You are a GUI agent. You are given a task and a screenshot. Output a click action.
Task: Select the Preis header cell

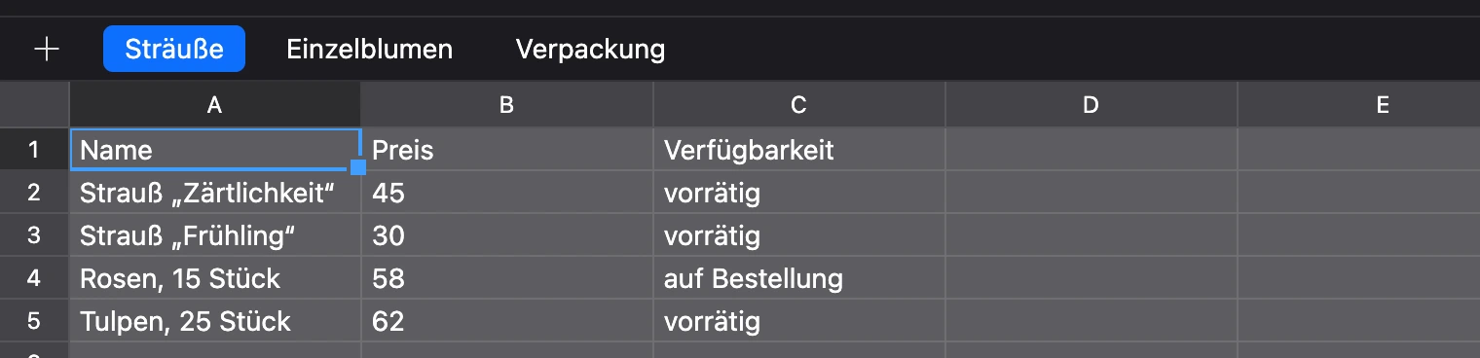click(507, 150)
